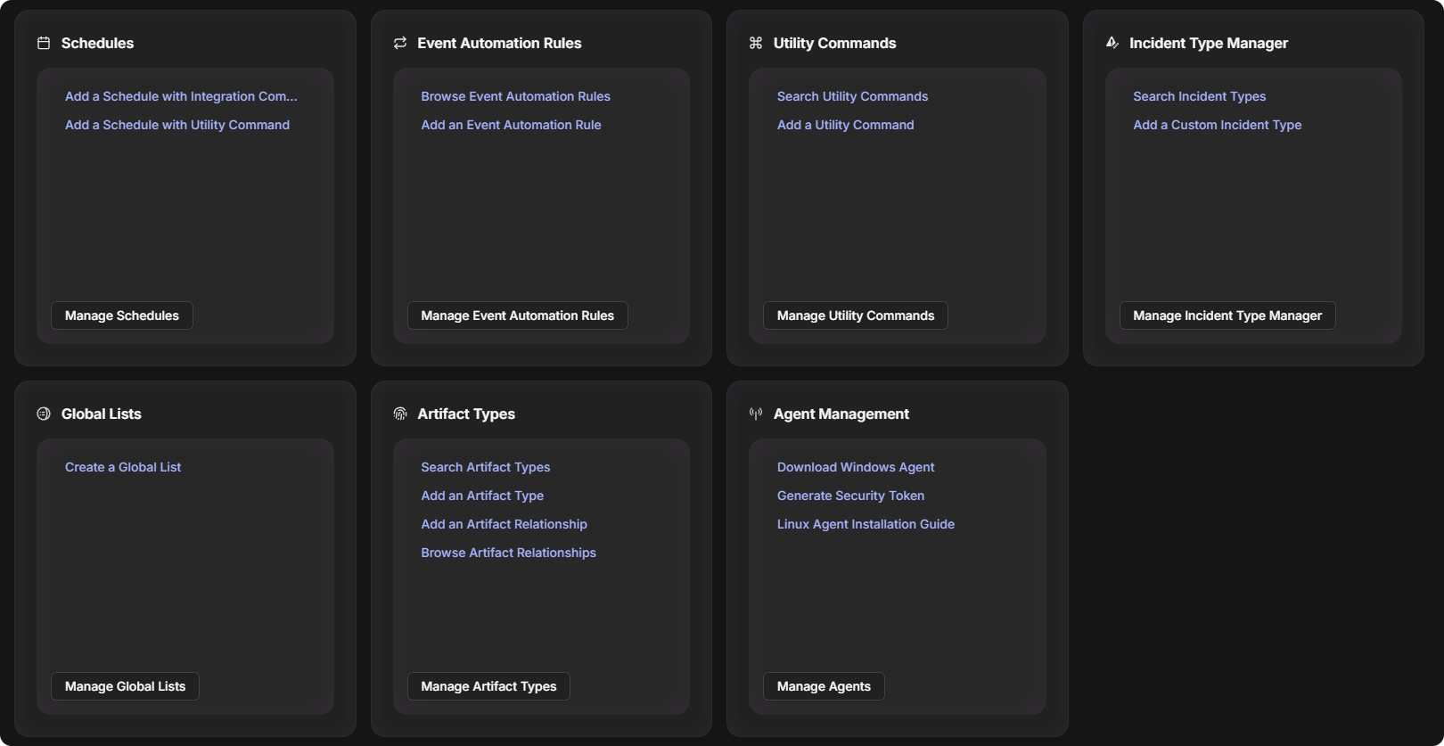Click the Incident Type Manager heading text

(x=1210, y=43)
